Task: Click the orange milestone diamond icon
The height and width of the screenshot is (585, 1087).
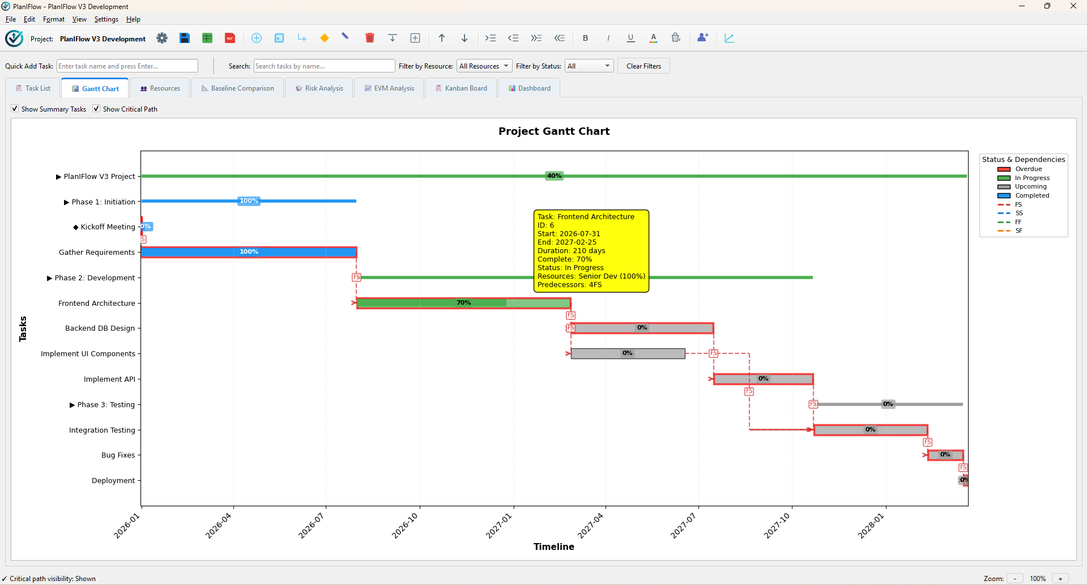Action: point(325,38)
